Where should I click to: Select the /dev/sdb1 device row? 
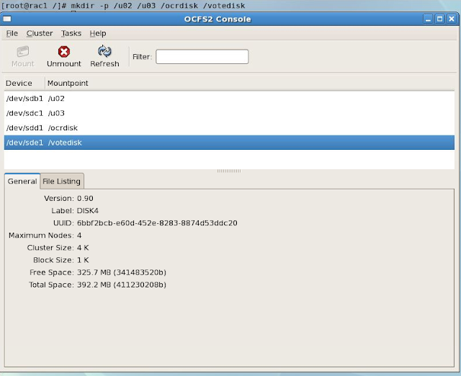(229, 99)
